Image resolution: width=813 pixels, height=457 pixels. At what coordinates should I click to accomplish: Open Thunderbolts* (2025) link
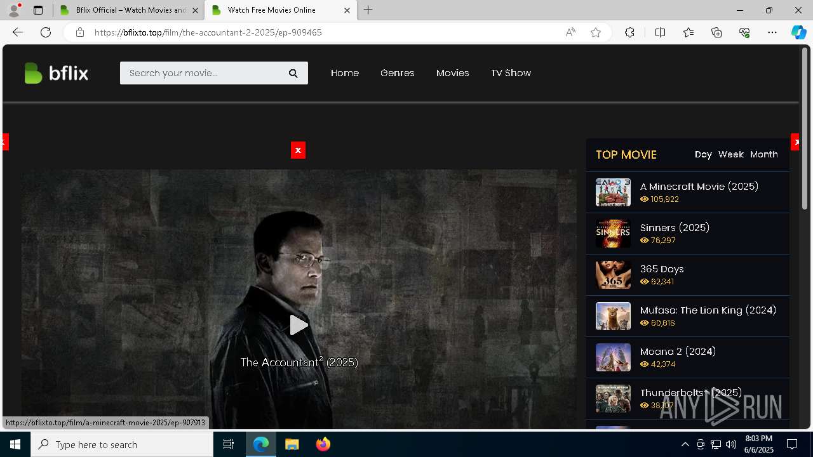tap(691, 393)
